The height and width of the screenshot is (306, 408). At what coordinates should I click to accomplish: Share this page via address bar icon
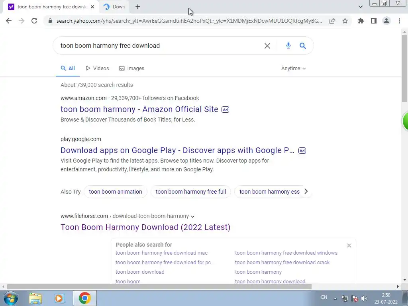click(332, 21)
